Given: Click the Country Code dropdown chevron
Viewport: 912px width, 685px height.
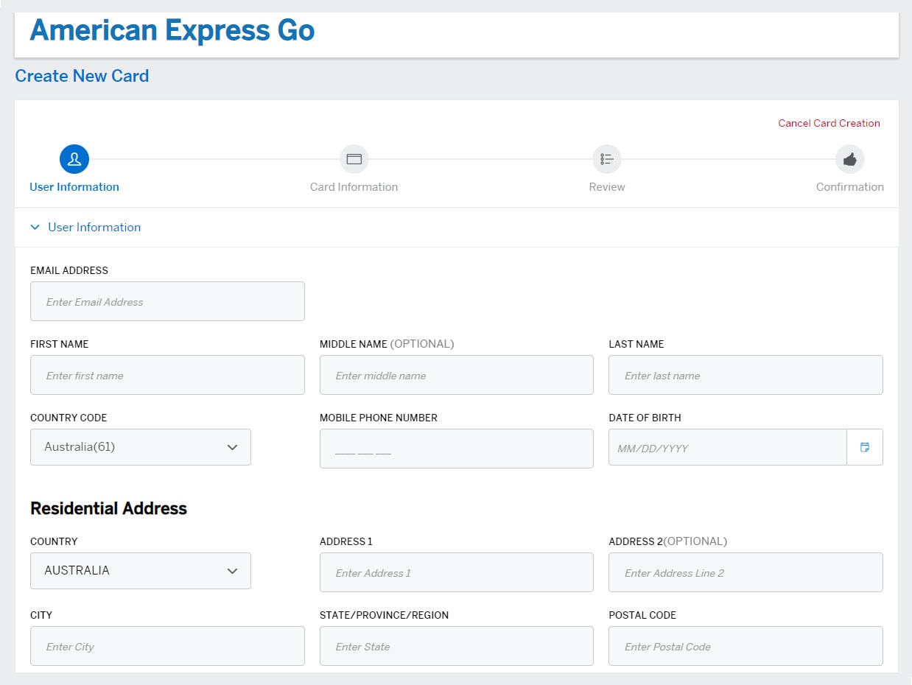Looking at the screenshot, I should point(232,447).
